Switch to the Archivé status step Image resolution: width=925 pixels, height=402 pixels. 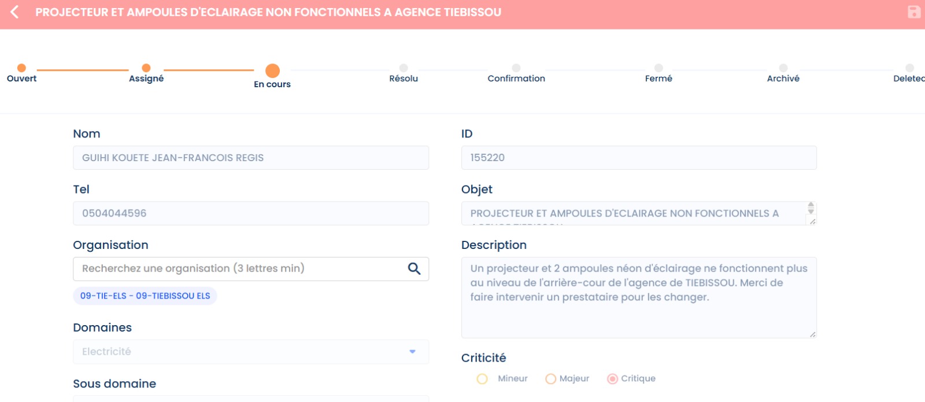[x=783, y=68]
